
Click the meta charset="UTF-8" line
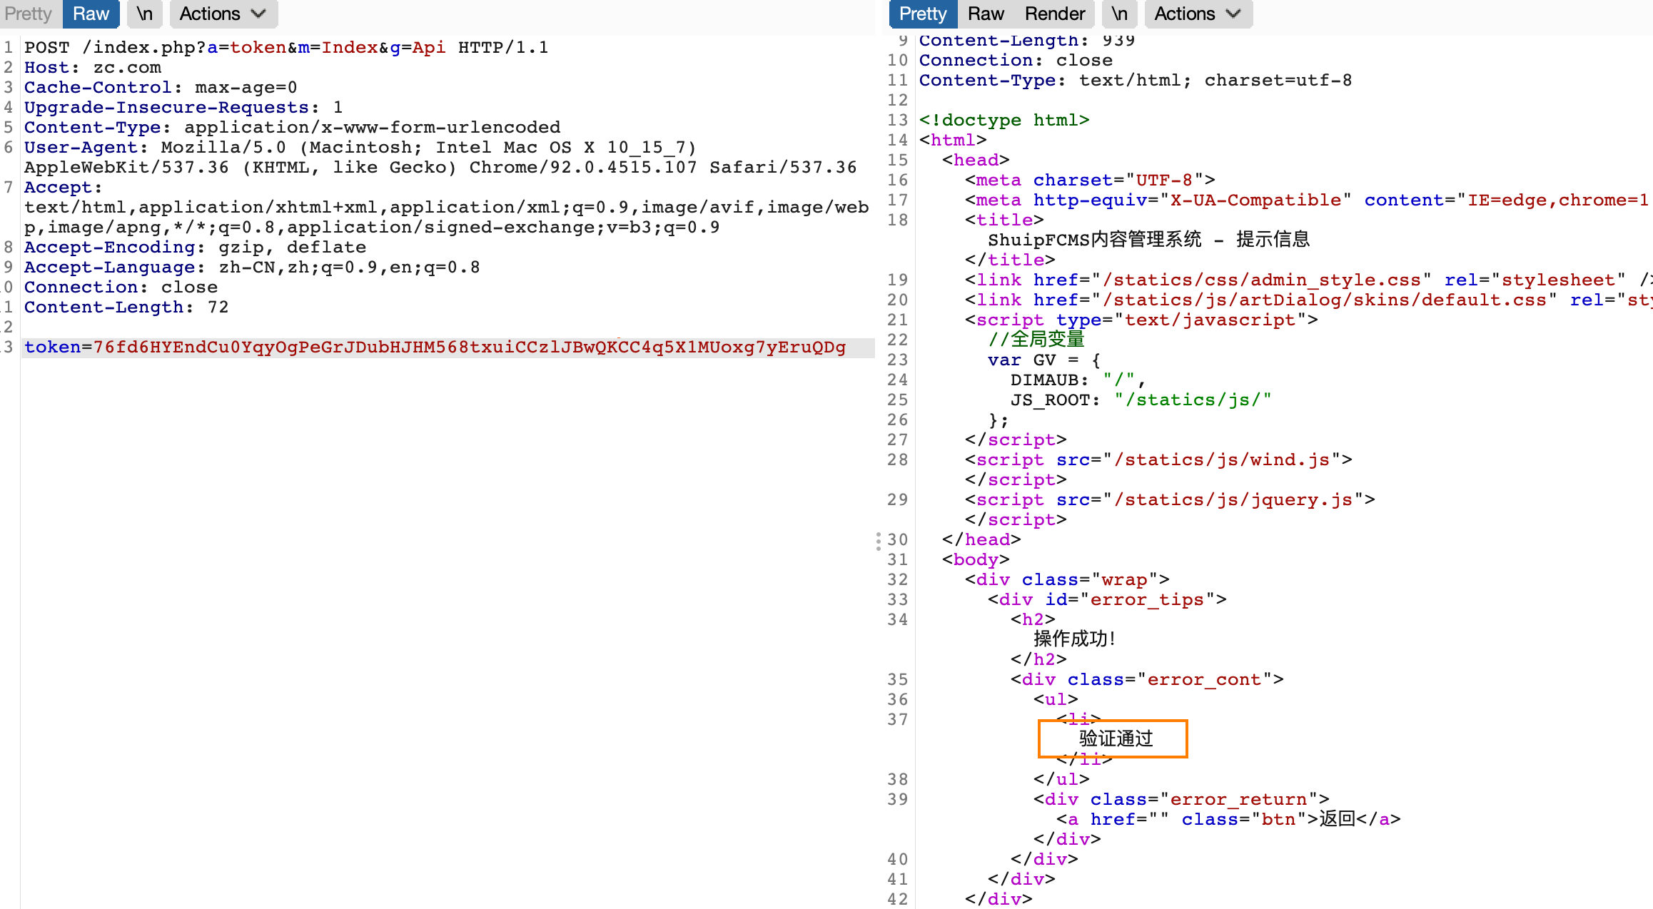click(x=1090, y=181)
